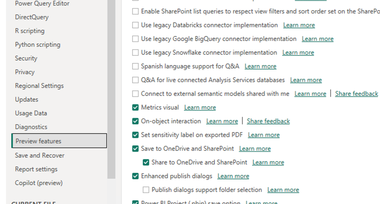Go to R scripting options
Viewport: 380px width, 204px height.
30,31
